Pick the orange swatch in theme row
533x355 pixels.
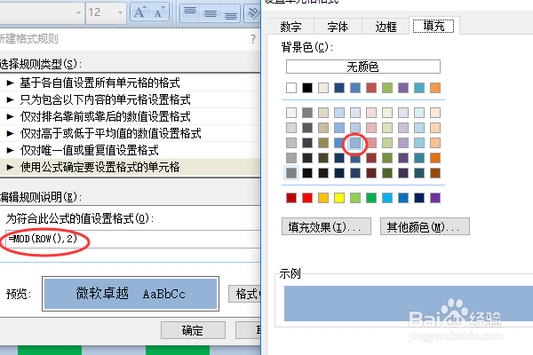pyautogui.click(x=435, y=88)
